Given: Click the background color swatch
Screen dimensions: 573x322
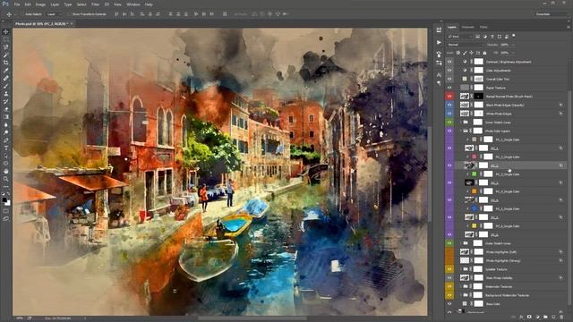Looking at the screenshot, I should coord(8,203).
